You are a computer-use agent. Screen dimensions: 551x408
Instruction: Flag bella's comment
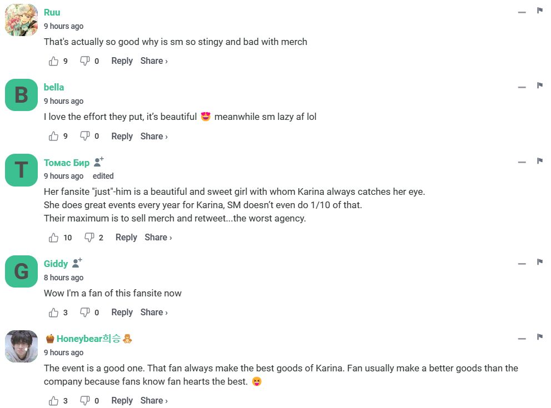pyautogui.click(x=539, y=85)
